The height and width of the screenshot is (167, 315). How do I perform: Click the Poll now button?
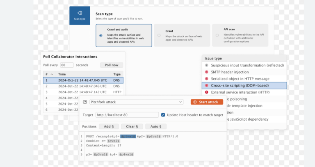[x=112, y=65]
